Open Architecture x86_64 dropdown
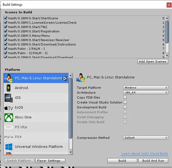Screen dimensions: 172x168 pyautogui.click(x=146, y=93)
